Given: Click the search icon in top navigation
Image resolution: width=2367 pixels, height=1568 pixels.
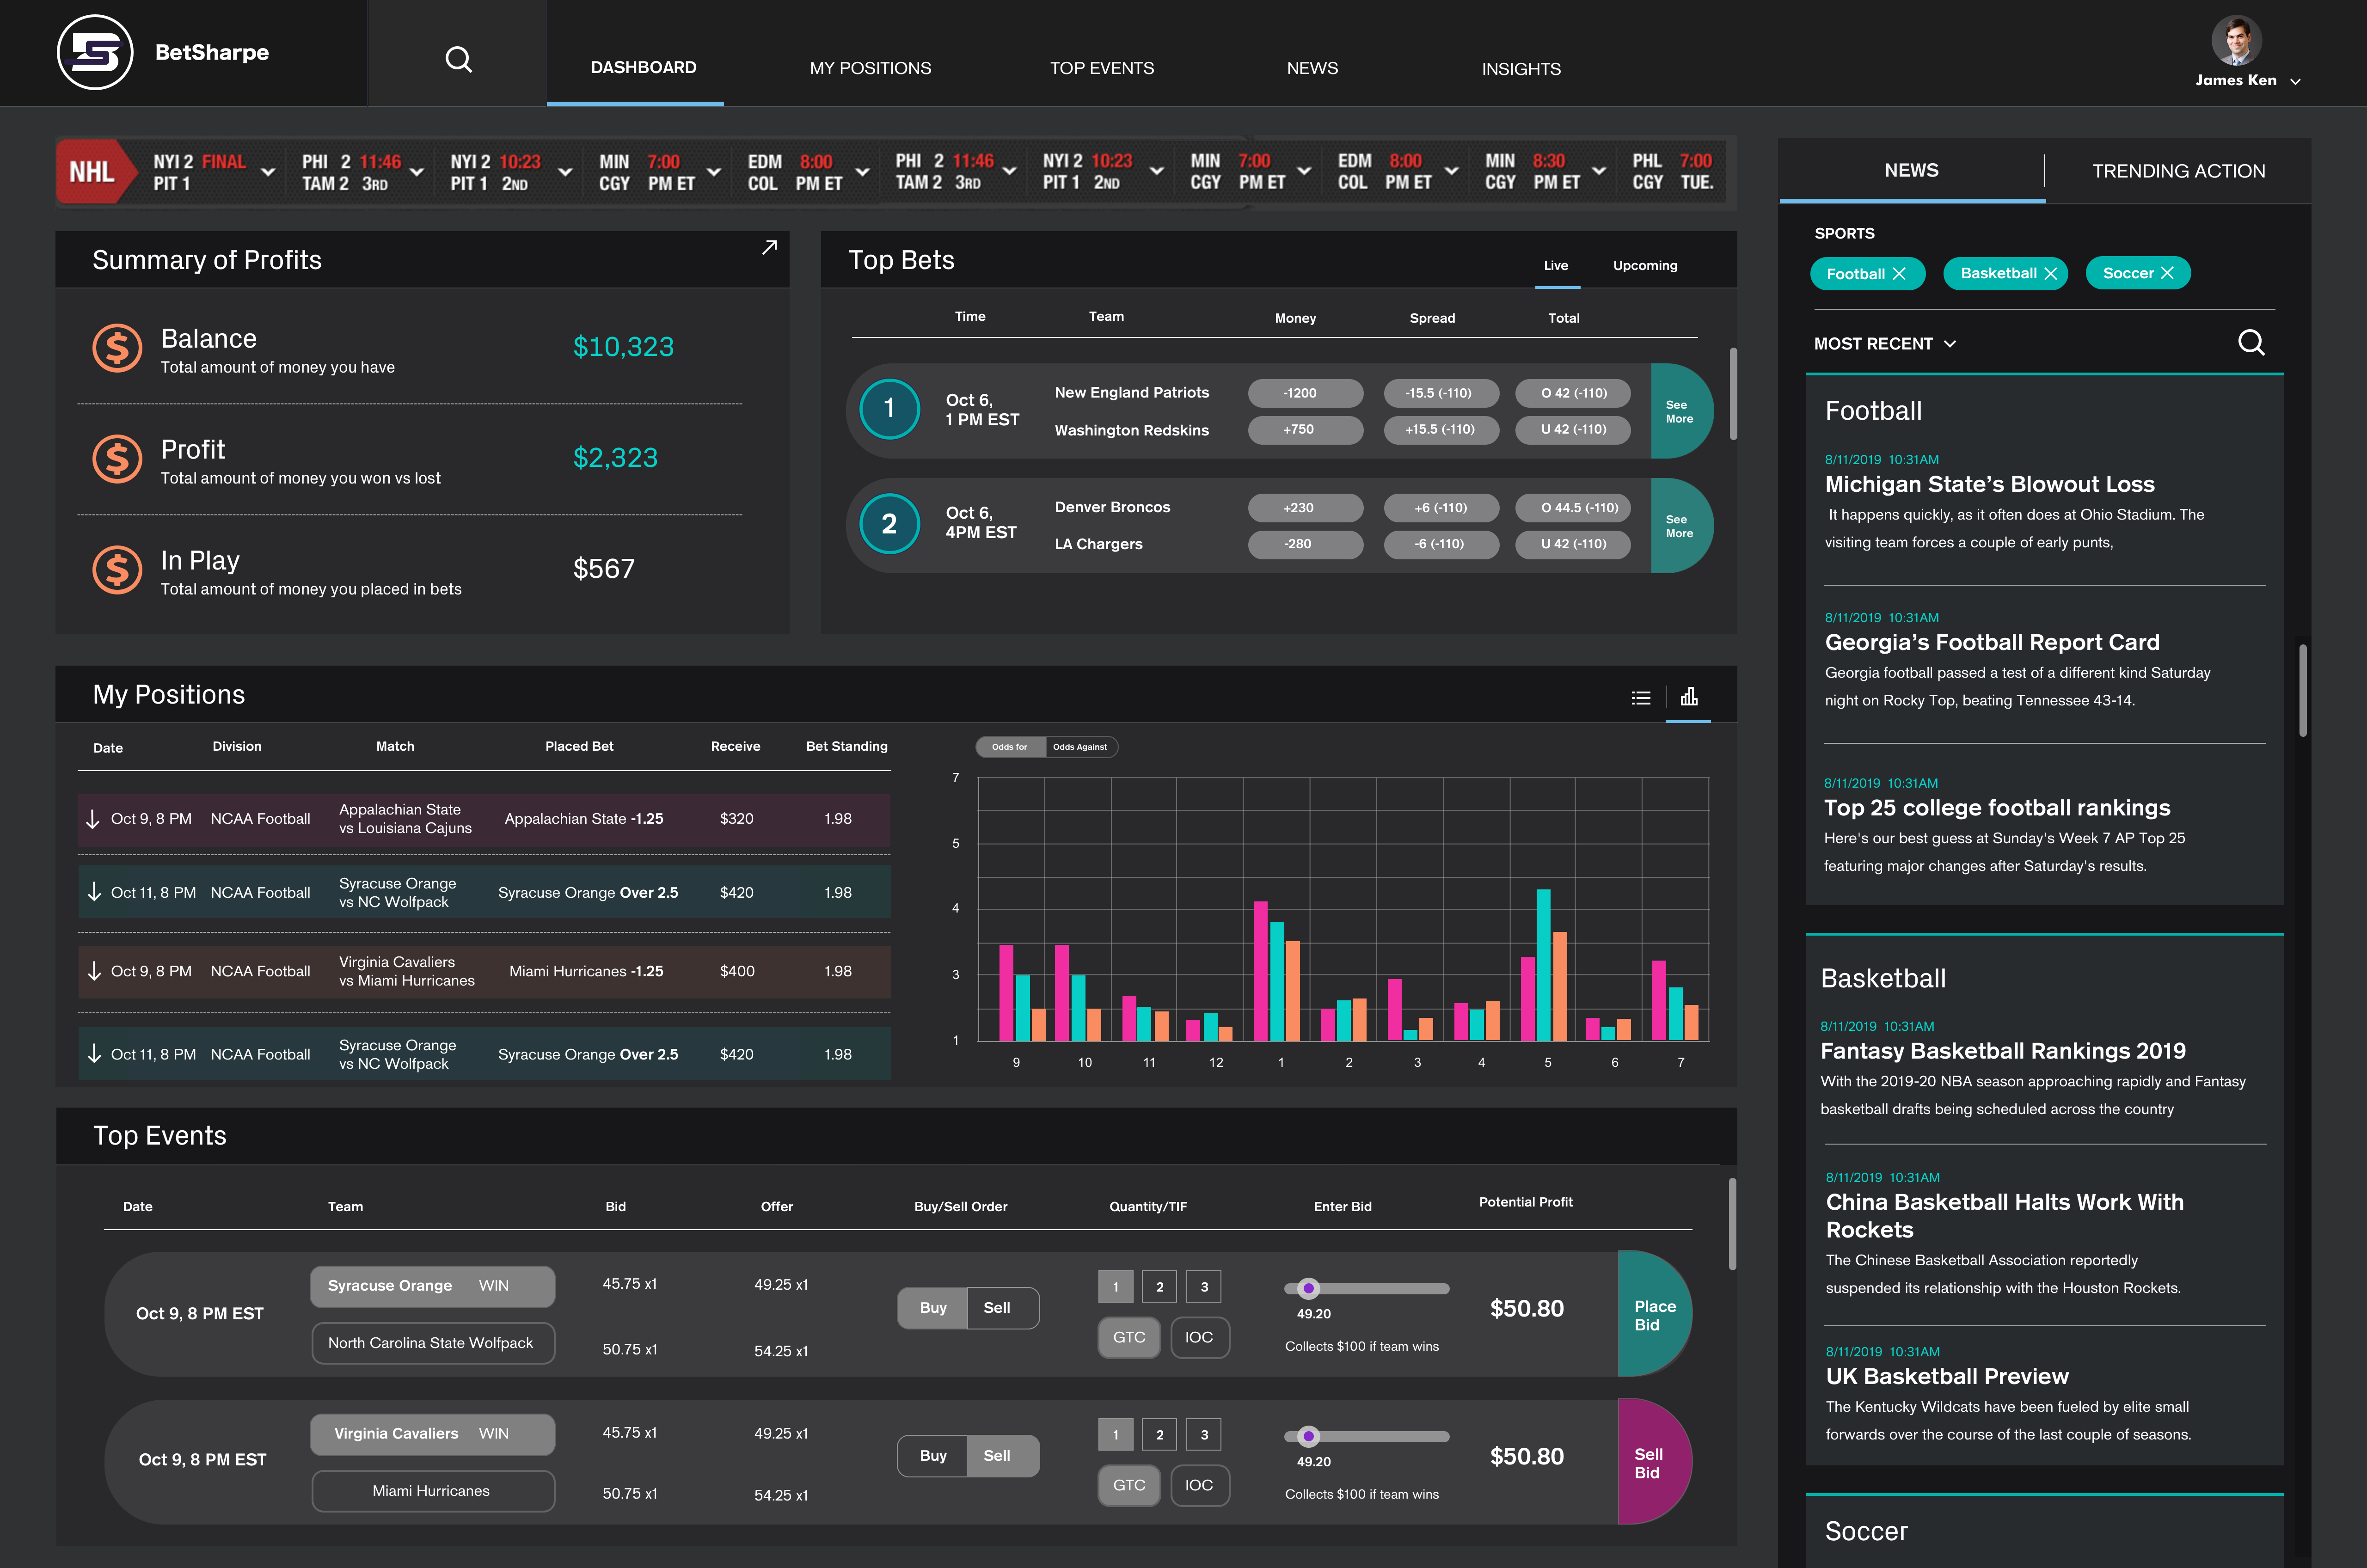Looking at the screenshot, I should tap(458, 60).
